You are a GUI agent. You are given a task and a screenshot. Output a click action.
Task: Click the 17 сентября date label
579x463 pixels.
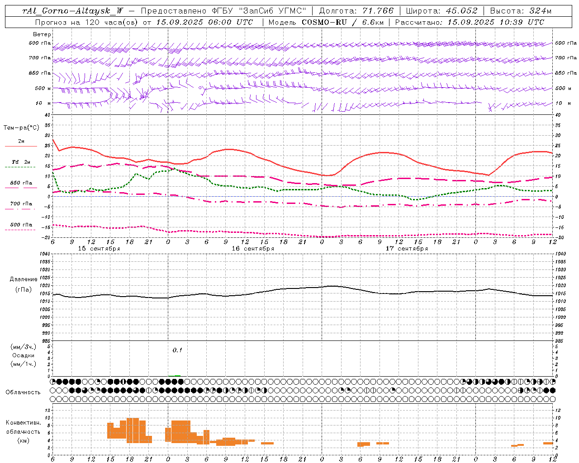pos(407,249)
